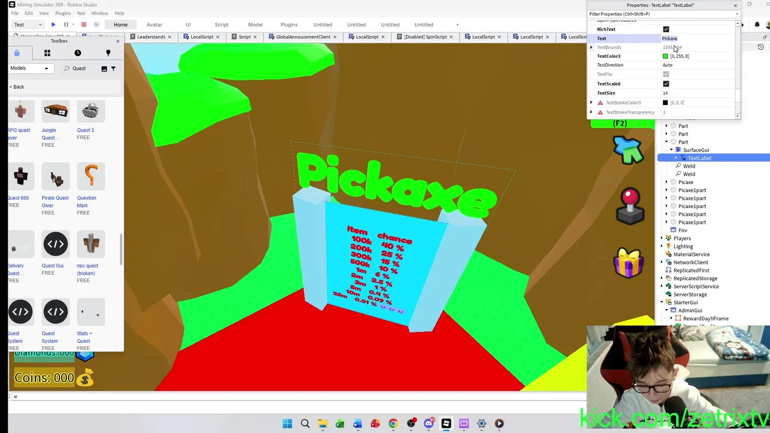770x433 pixels.
Task: Open the GlobalAnnoucementClient tab
Action: 303,37
